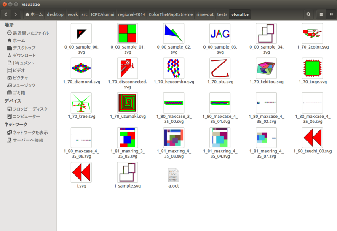
Task: Click the 1_70_tekitou.svg file name label
Action: (266, 82)
